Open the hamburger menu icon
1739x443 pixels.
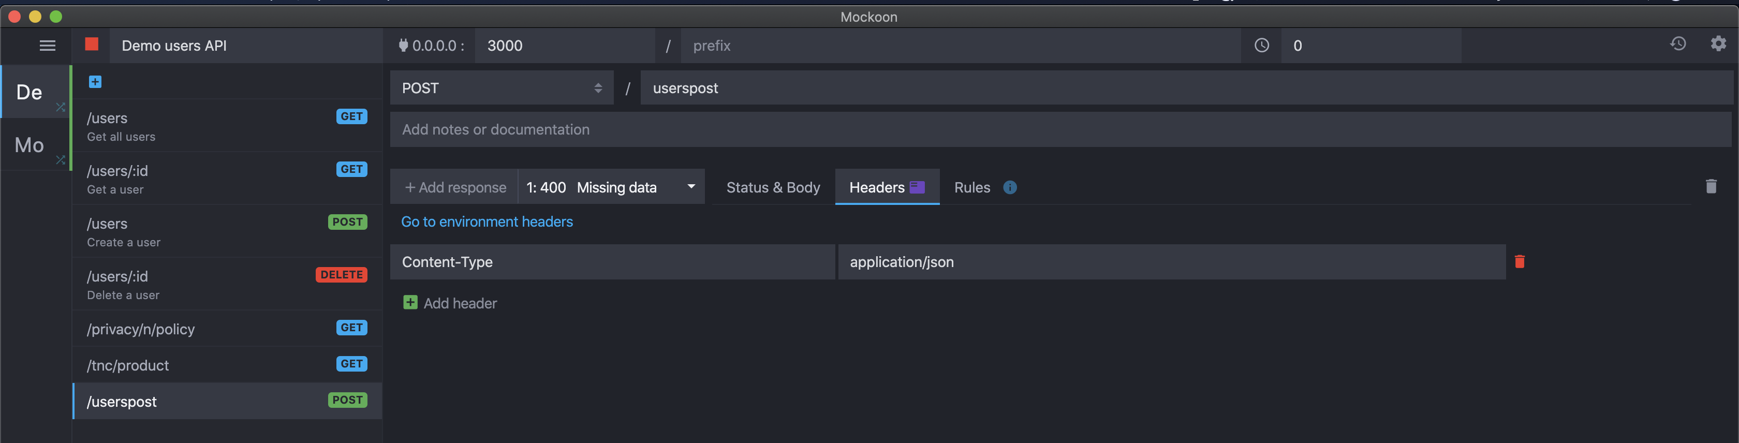tap(47, 45)
